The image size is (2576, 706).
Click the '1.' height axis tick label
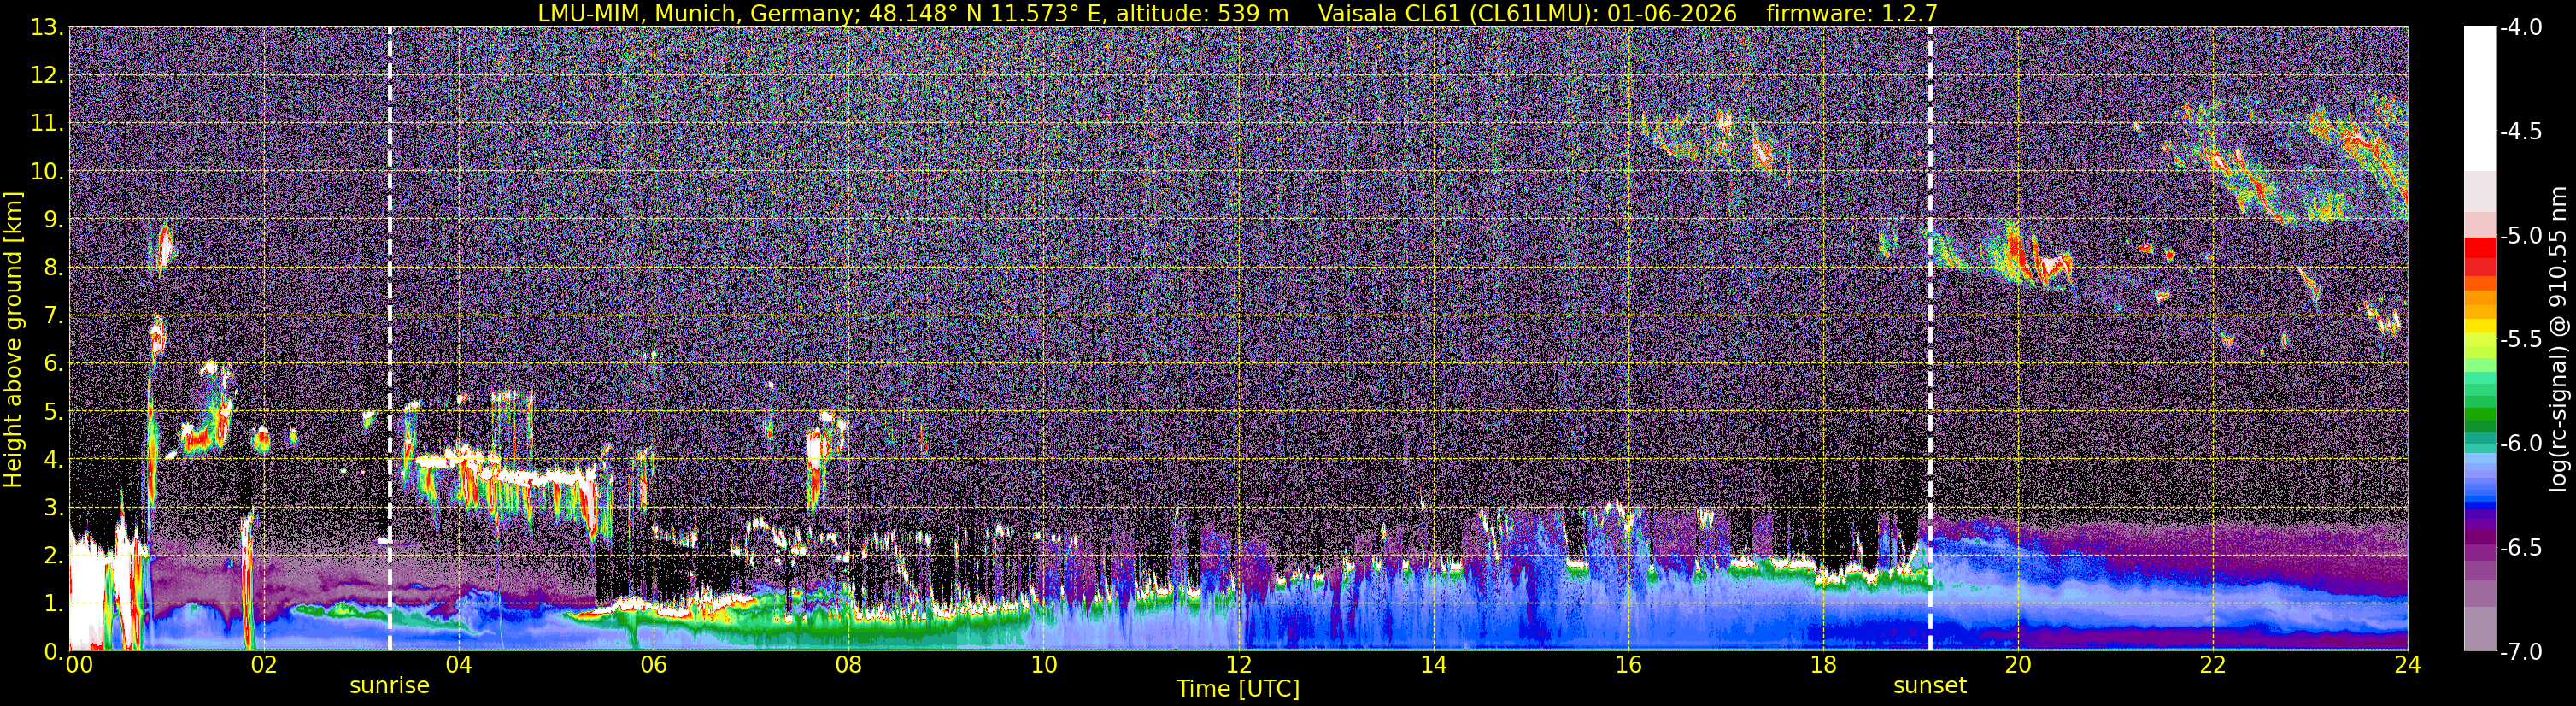click(x=52, y=604)
